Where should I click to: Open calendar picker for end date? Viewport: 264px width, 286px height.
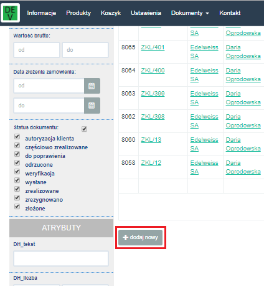[92, 106]
